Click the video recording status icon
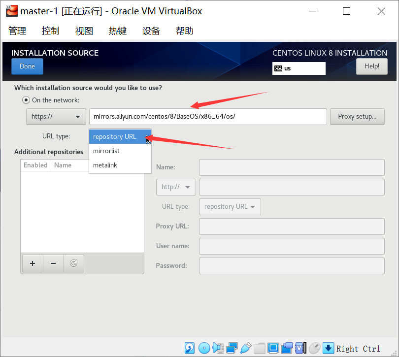 [x=287, y=348]
